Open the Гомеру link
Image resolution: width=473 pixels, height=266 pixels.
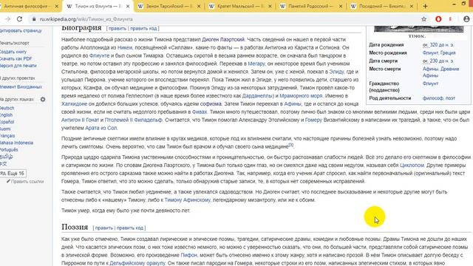click(313, 120)
